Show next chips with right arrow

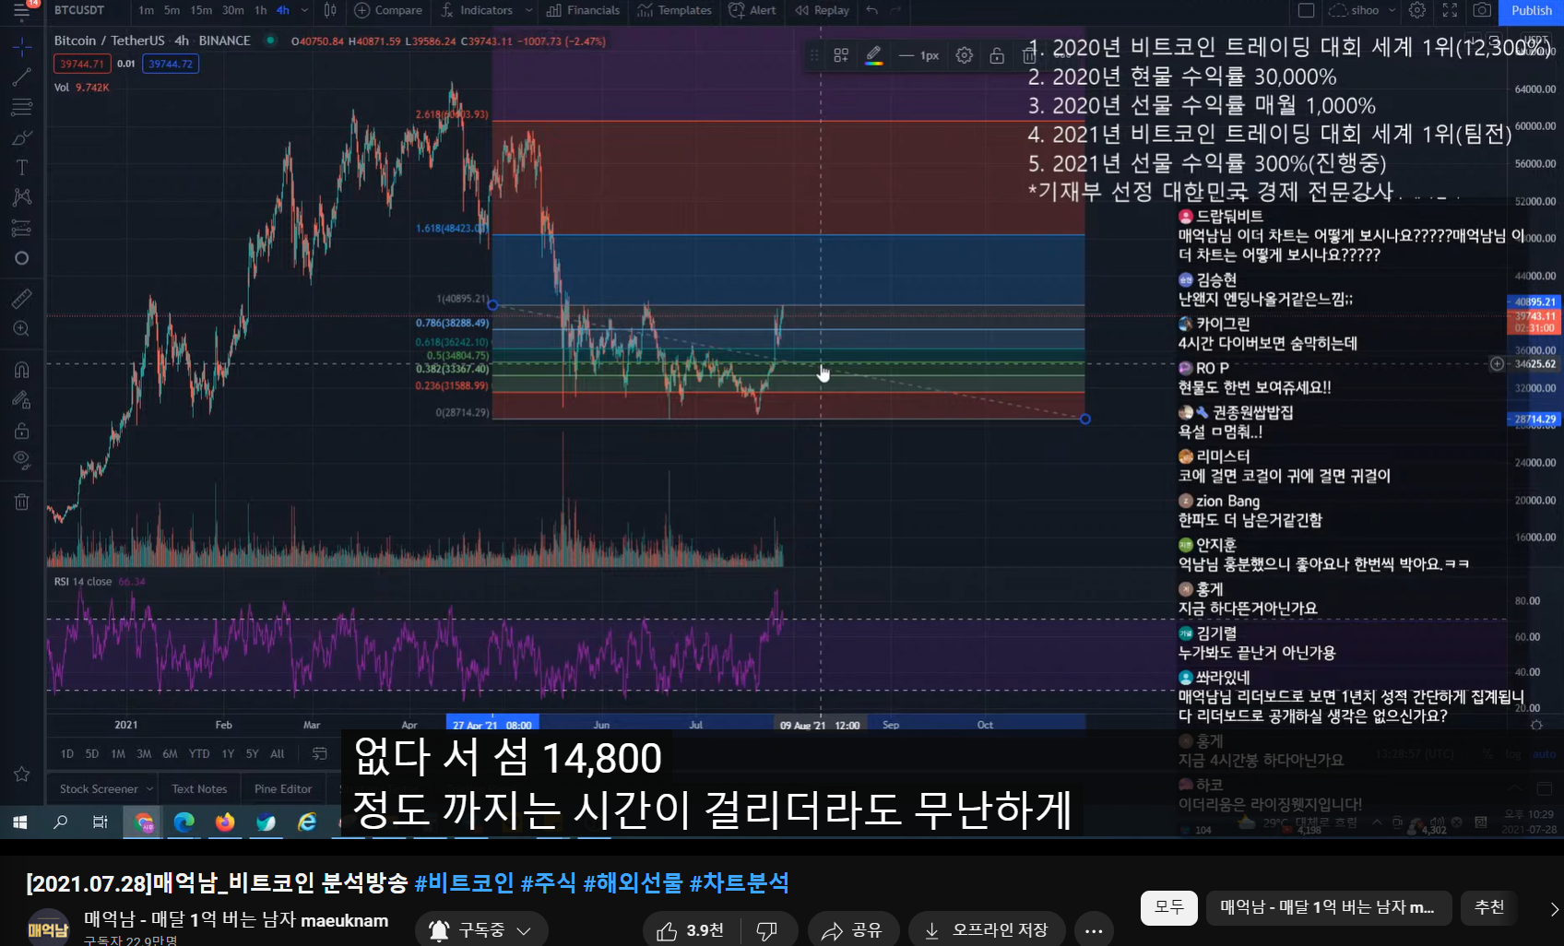[1553, 909]
